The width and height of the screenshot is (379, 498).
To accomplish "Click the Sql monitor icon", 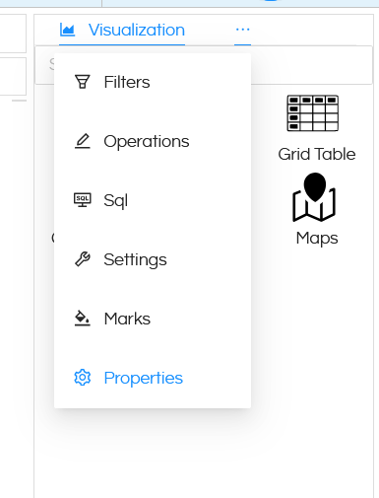I will click(83, 200).
